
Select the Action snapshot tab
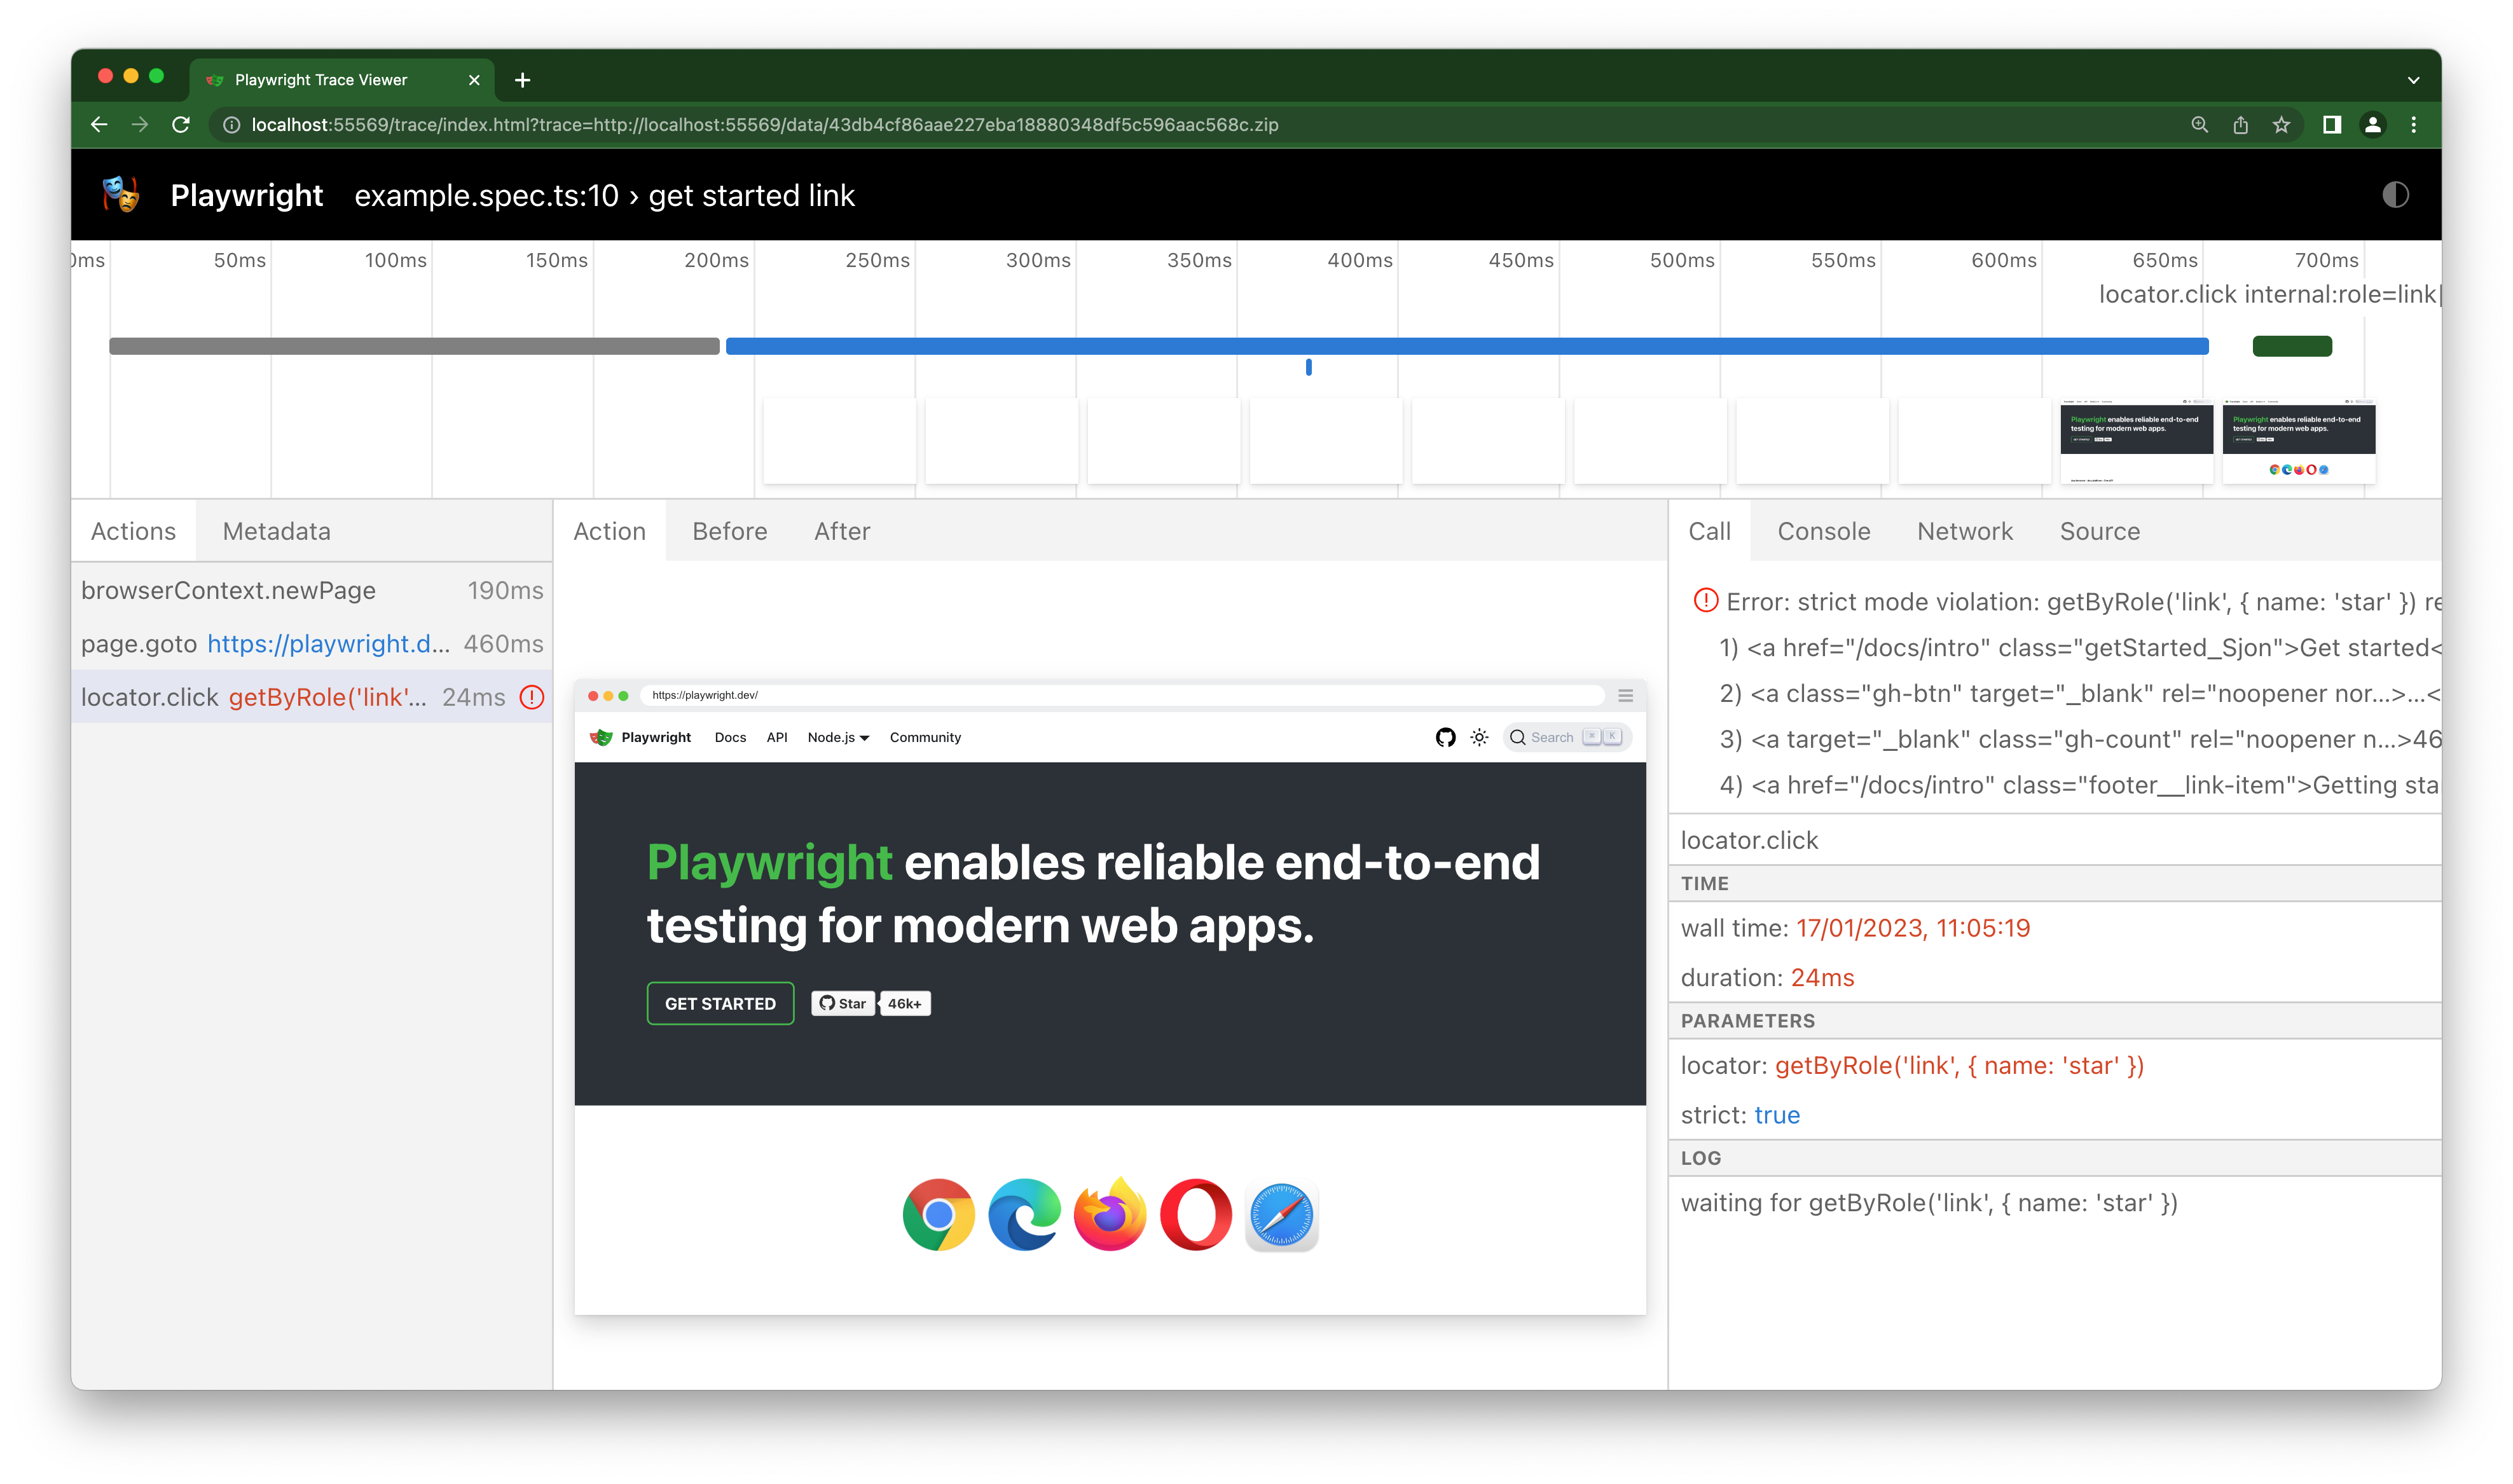pos(609,531)
